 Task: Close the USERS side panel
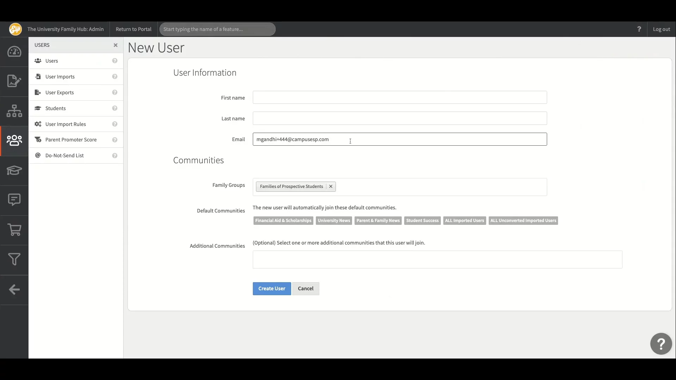(115, 45)
